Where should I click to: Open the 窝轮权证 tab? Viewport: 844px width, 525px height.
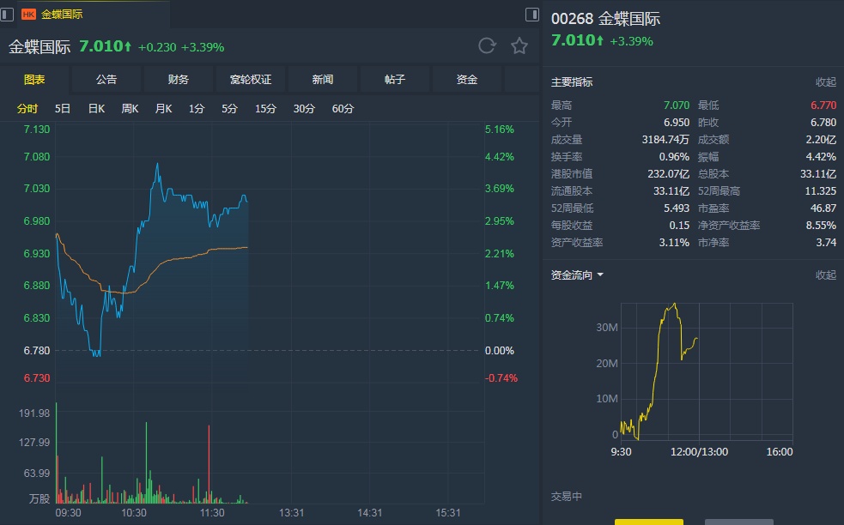[251, 80]
